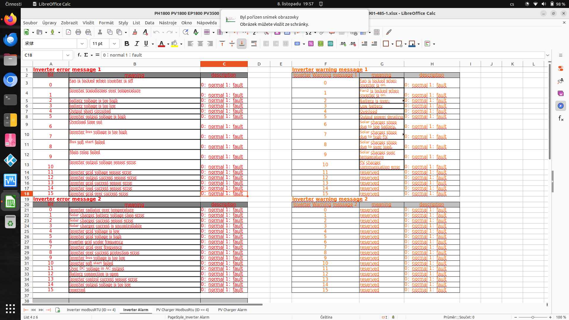This screenshot has height=320, width=569.
Task: Click the Clone Formatting paintbrush icon
Action: tap(135, 32)
